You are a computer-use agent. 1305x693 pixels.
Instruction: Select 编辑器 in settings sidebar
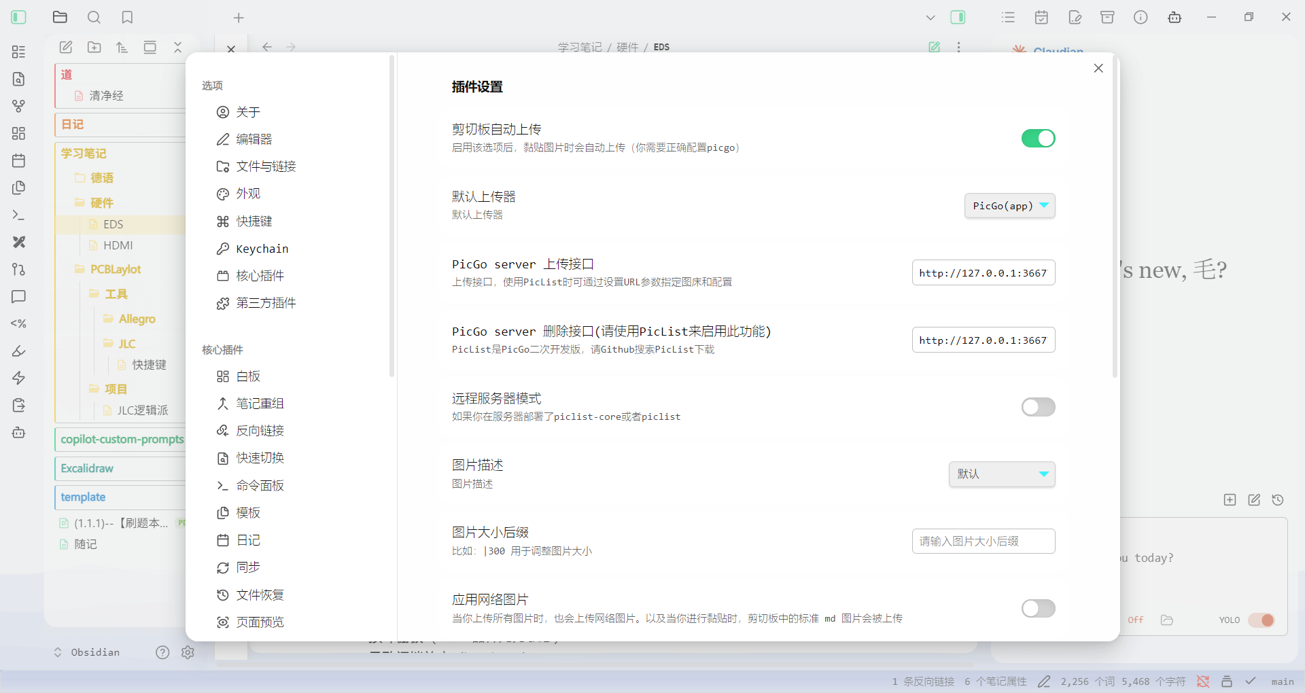(x=254, y=139)
